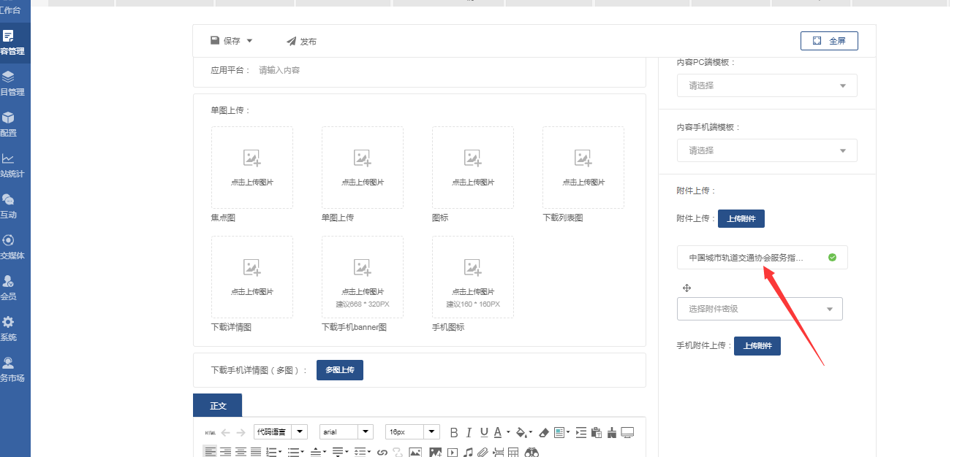Open 会员 menu in the sidebar
The width and height of the screenshot is (957, 457).
[x=9, y=287]
